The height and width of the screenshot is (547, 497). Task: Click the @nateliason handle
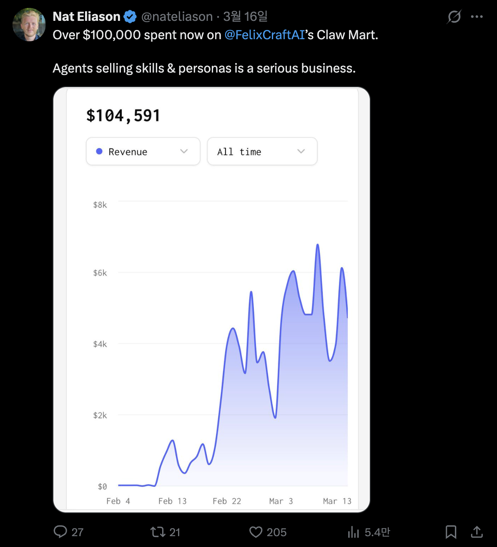177,17
